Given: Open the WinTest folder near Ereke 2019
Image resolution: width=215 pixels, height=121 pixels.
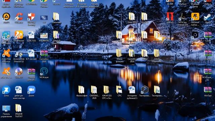Looking at the screenshot, I should click(x=144, y=16).
